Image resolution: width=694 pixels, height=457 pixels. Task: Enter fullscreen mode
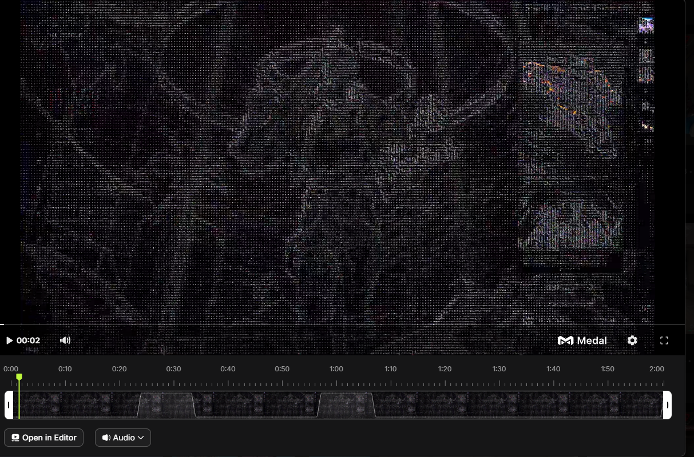664,340
